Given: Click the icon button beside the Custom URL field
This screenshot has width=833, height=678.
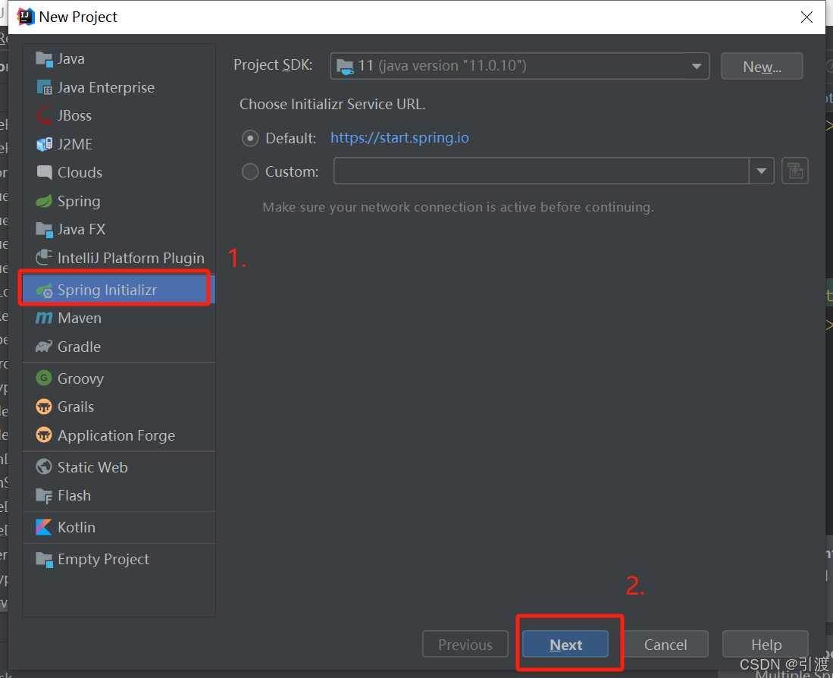Looking at the screenshot, I should (795, 171).
